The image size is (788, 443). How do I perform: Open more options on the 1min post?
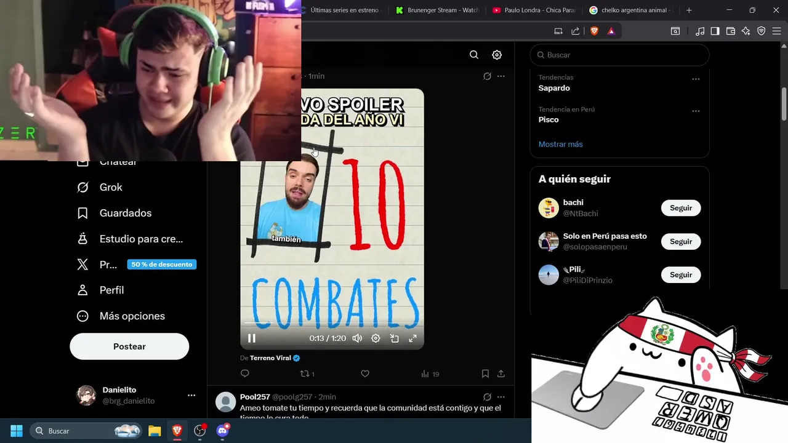(x=501, y=76)
